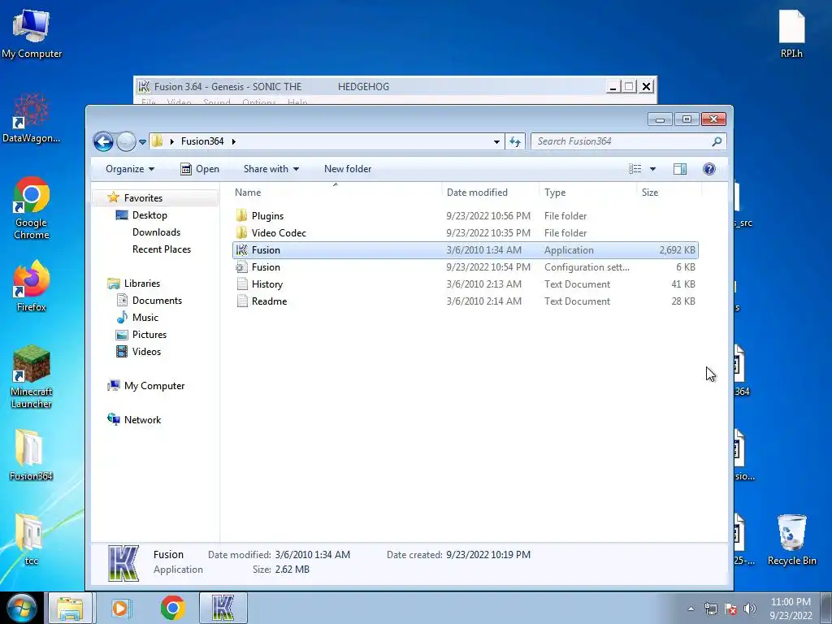Image resolution: width=832 pixels, height=624 pixels.
Task: Open the taskbar clock
Action: click(x=791, y=609)
